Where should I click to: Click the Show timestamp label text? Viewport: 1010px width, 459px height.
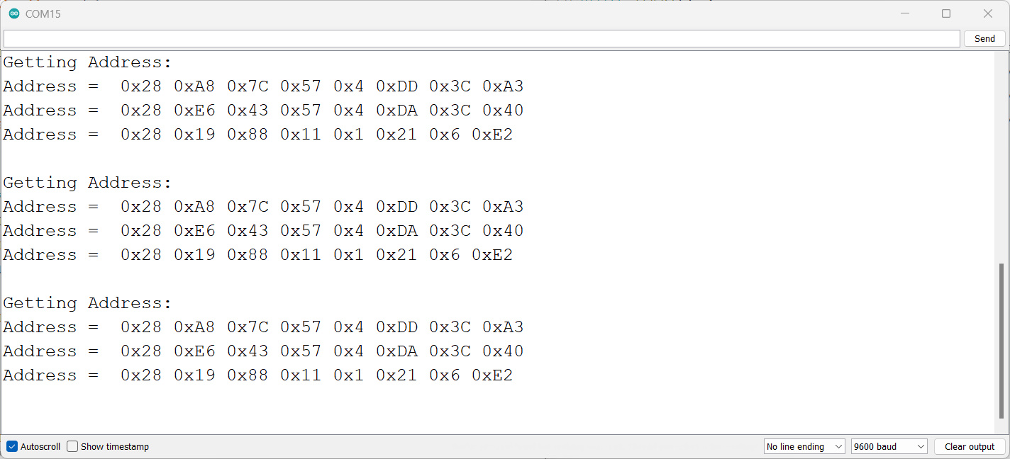pos(115,446)
